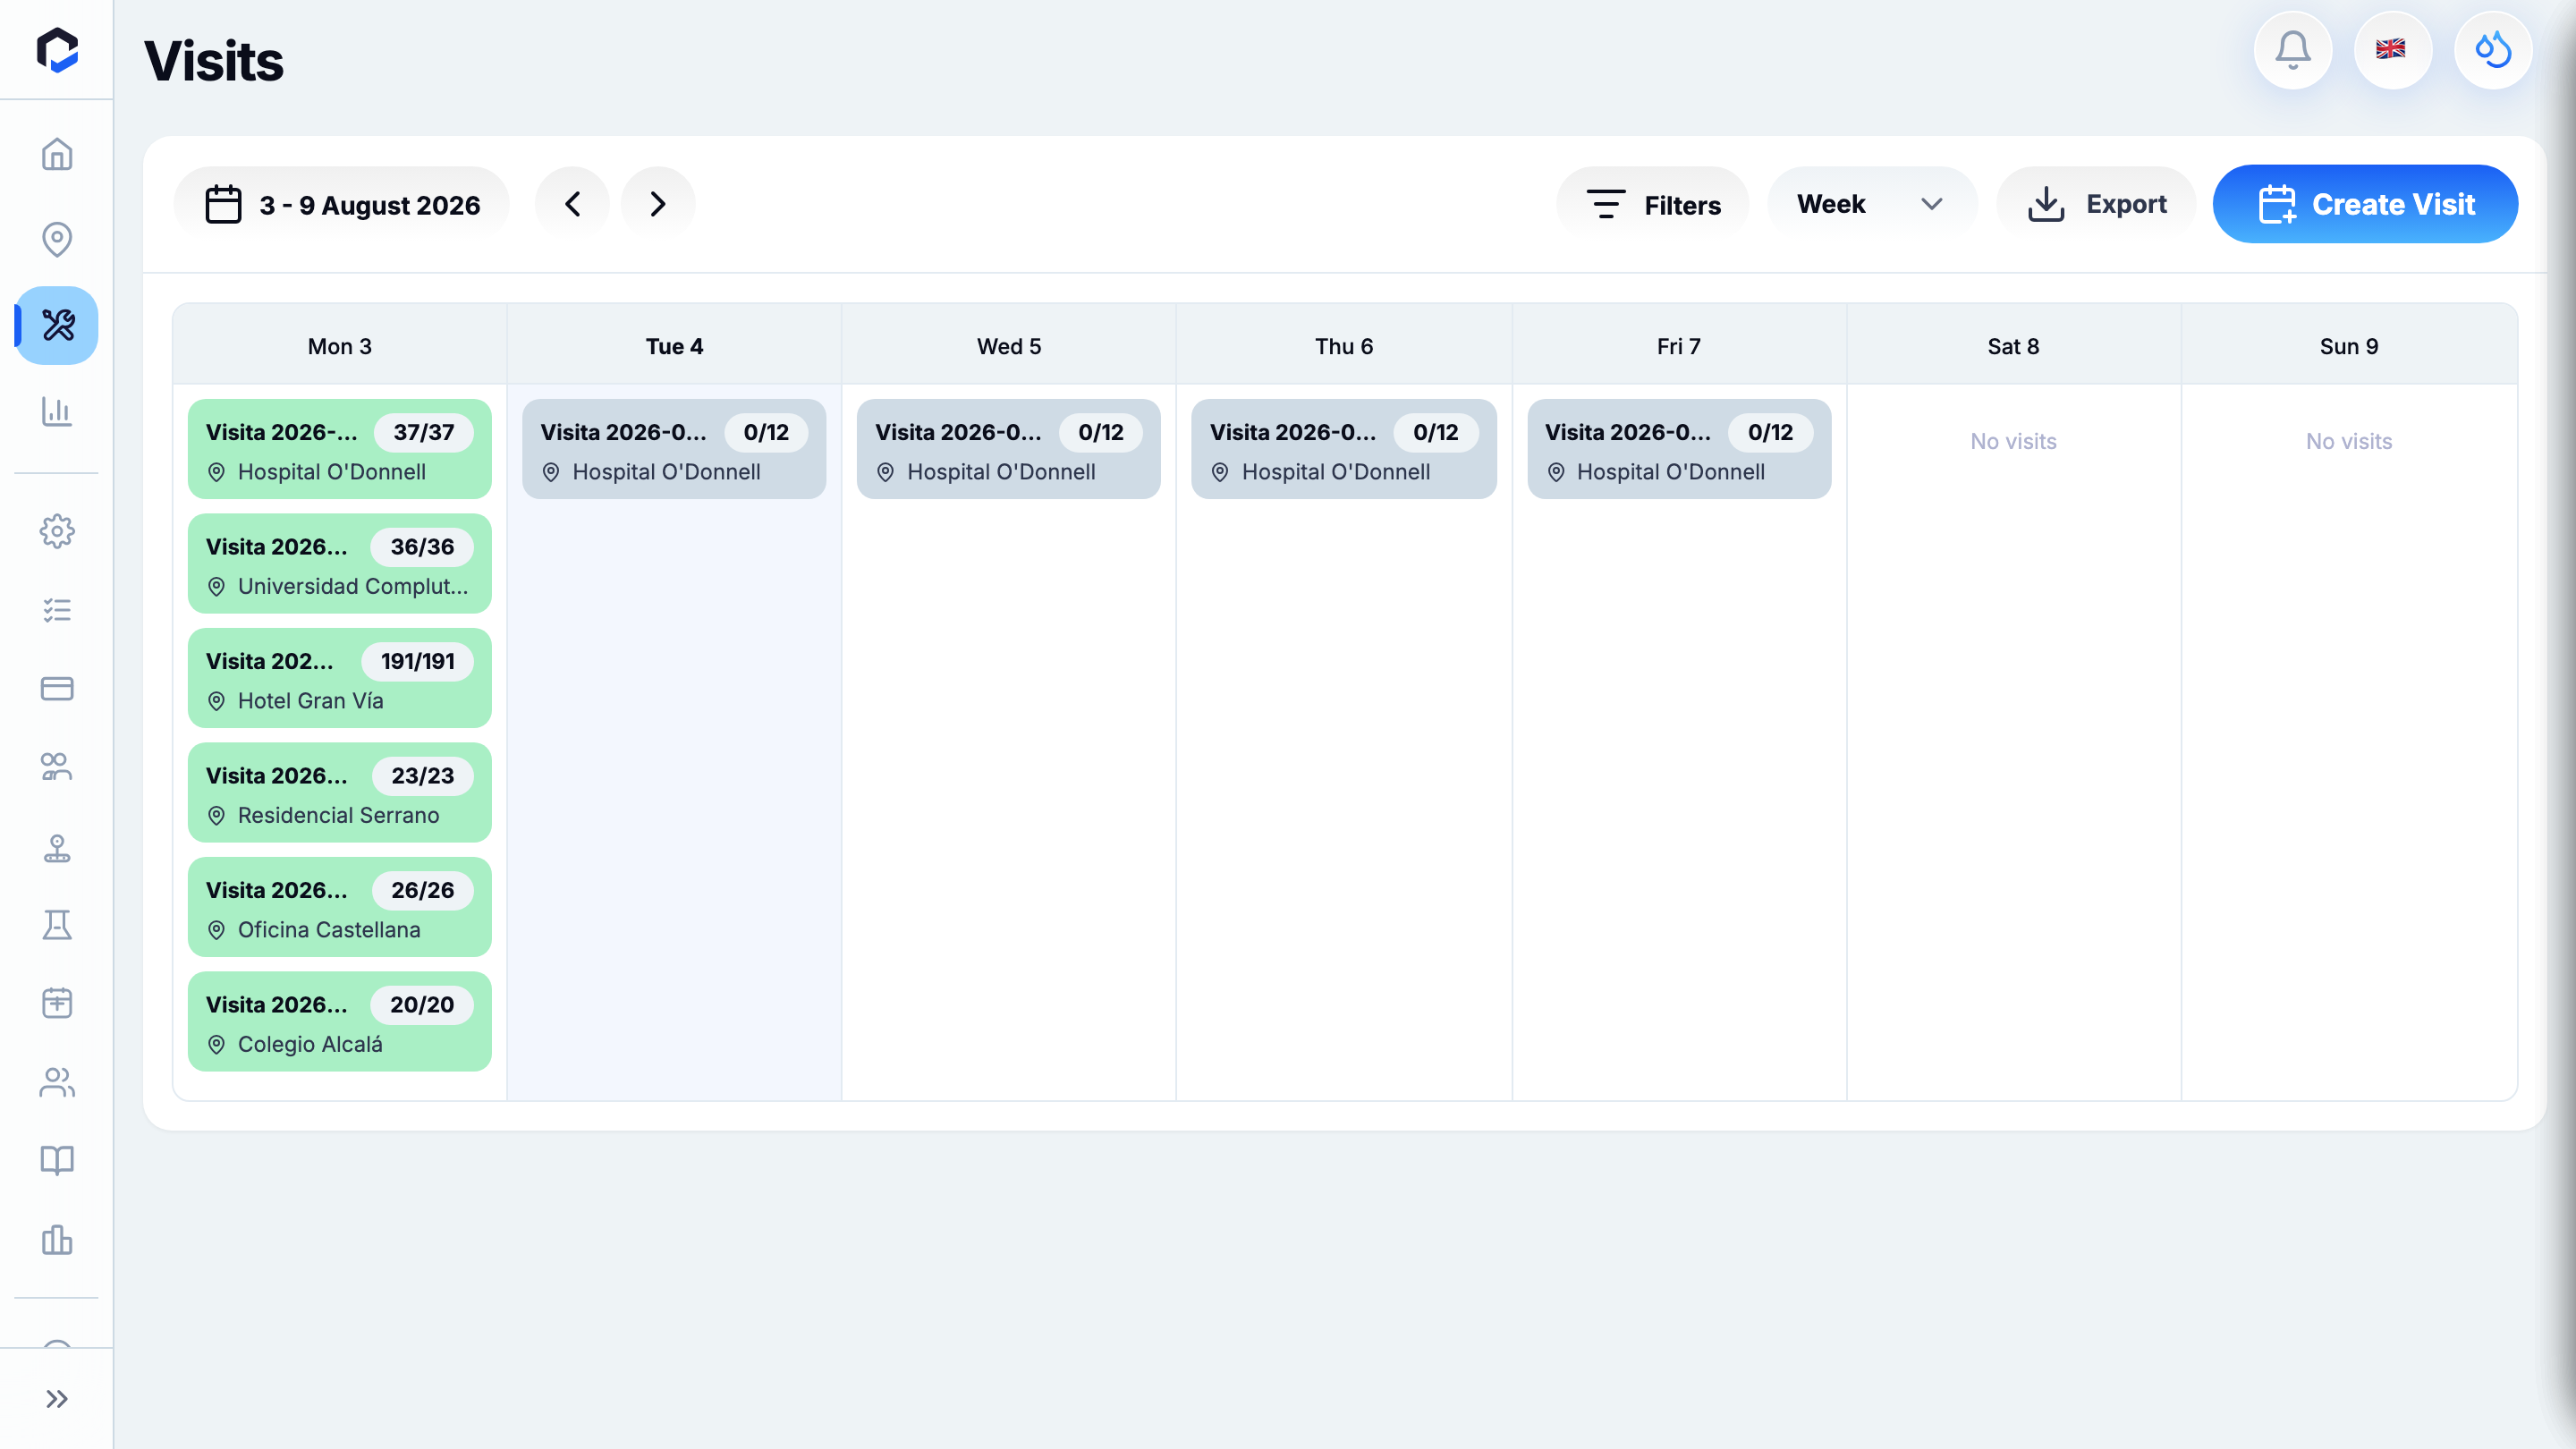Expand the sidebar with double chevron
The width and height of the screenshot is (2576, 1449).
coord(57,1398)
